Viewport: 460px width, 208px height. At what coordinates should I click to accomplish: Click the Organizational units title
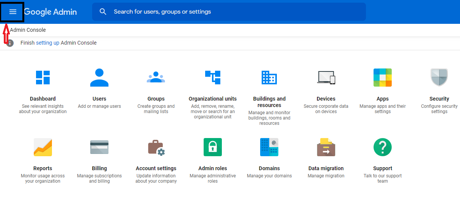[213, 99]
